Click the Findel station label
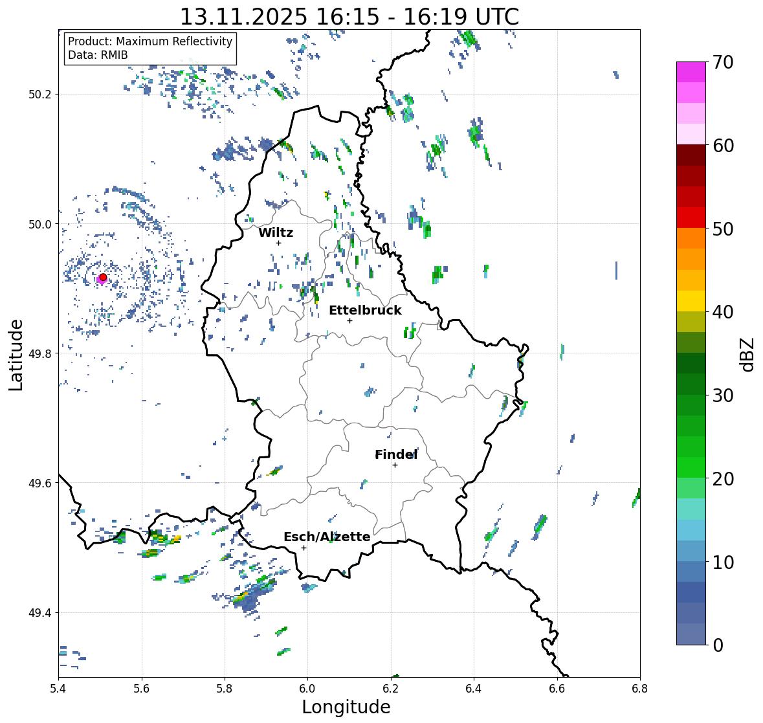763x723 pixels. (x=396, y=454)
